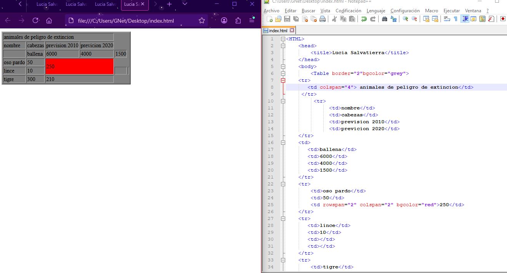Viewport: 507px width, 273px height.
Task: Toggle the show all characters pilcrow icon
Action: tap(456, 19)
